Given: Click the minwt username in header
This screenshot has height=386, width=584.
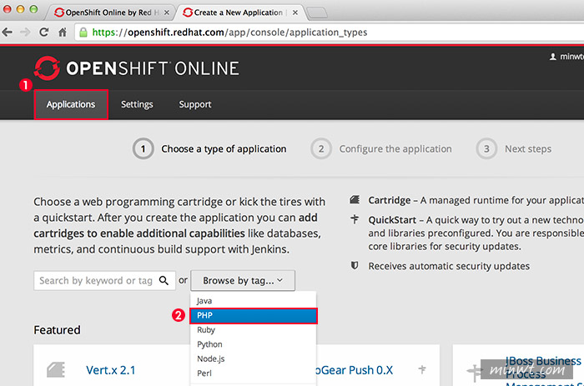Looking at the screenshot, I should pos(571,57).
